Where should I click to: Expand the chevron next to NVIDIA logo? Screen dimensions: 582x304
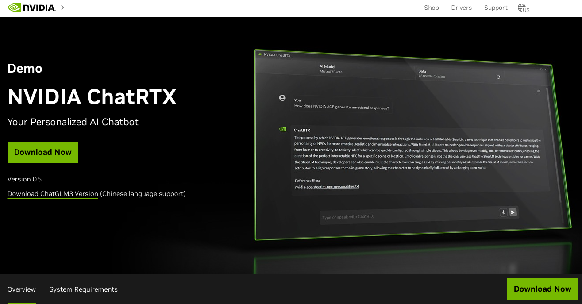[x=62, y=8]
